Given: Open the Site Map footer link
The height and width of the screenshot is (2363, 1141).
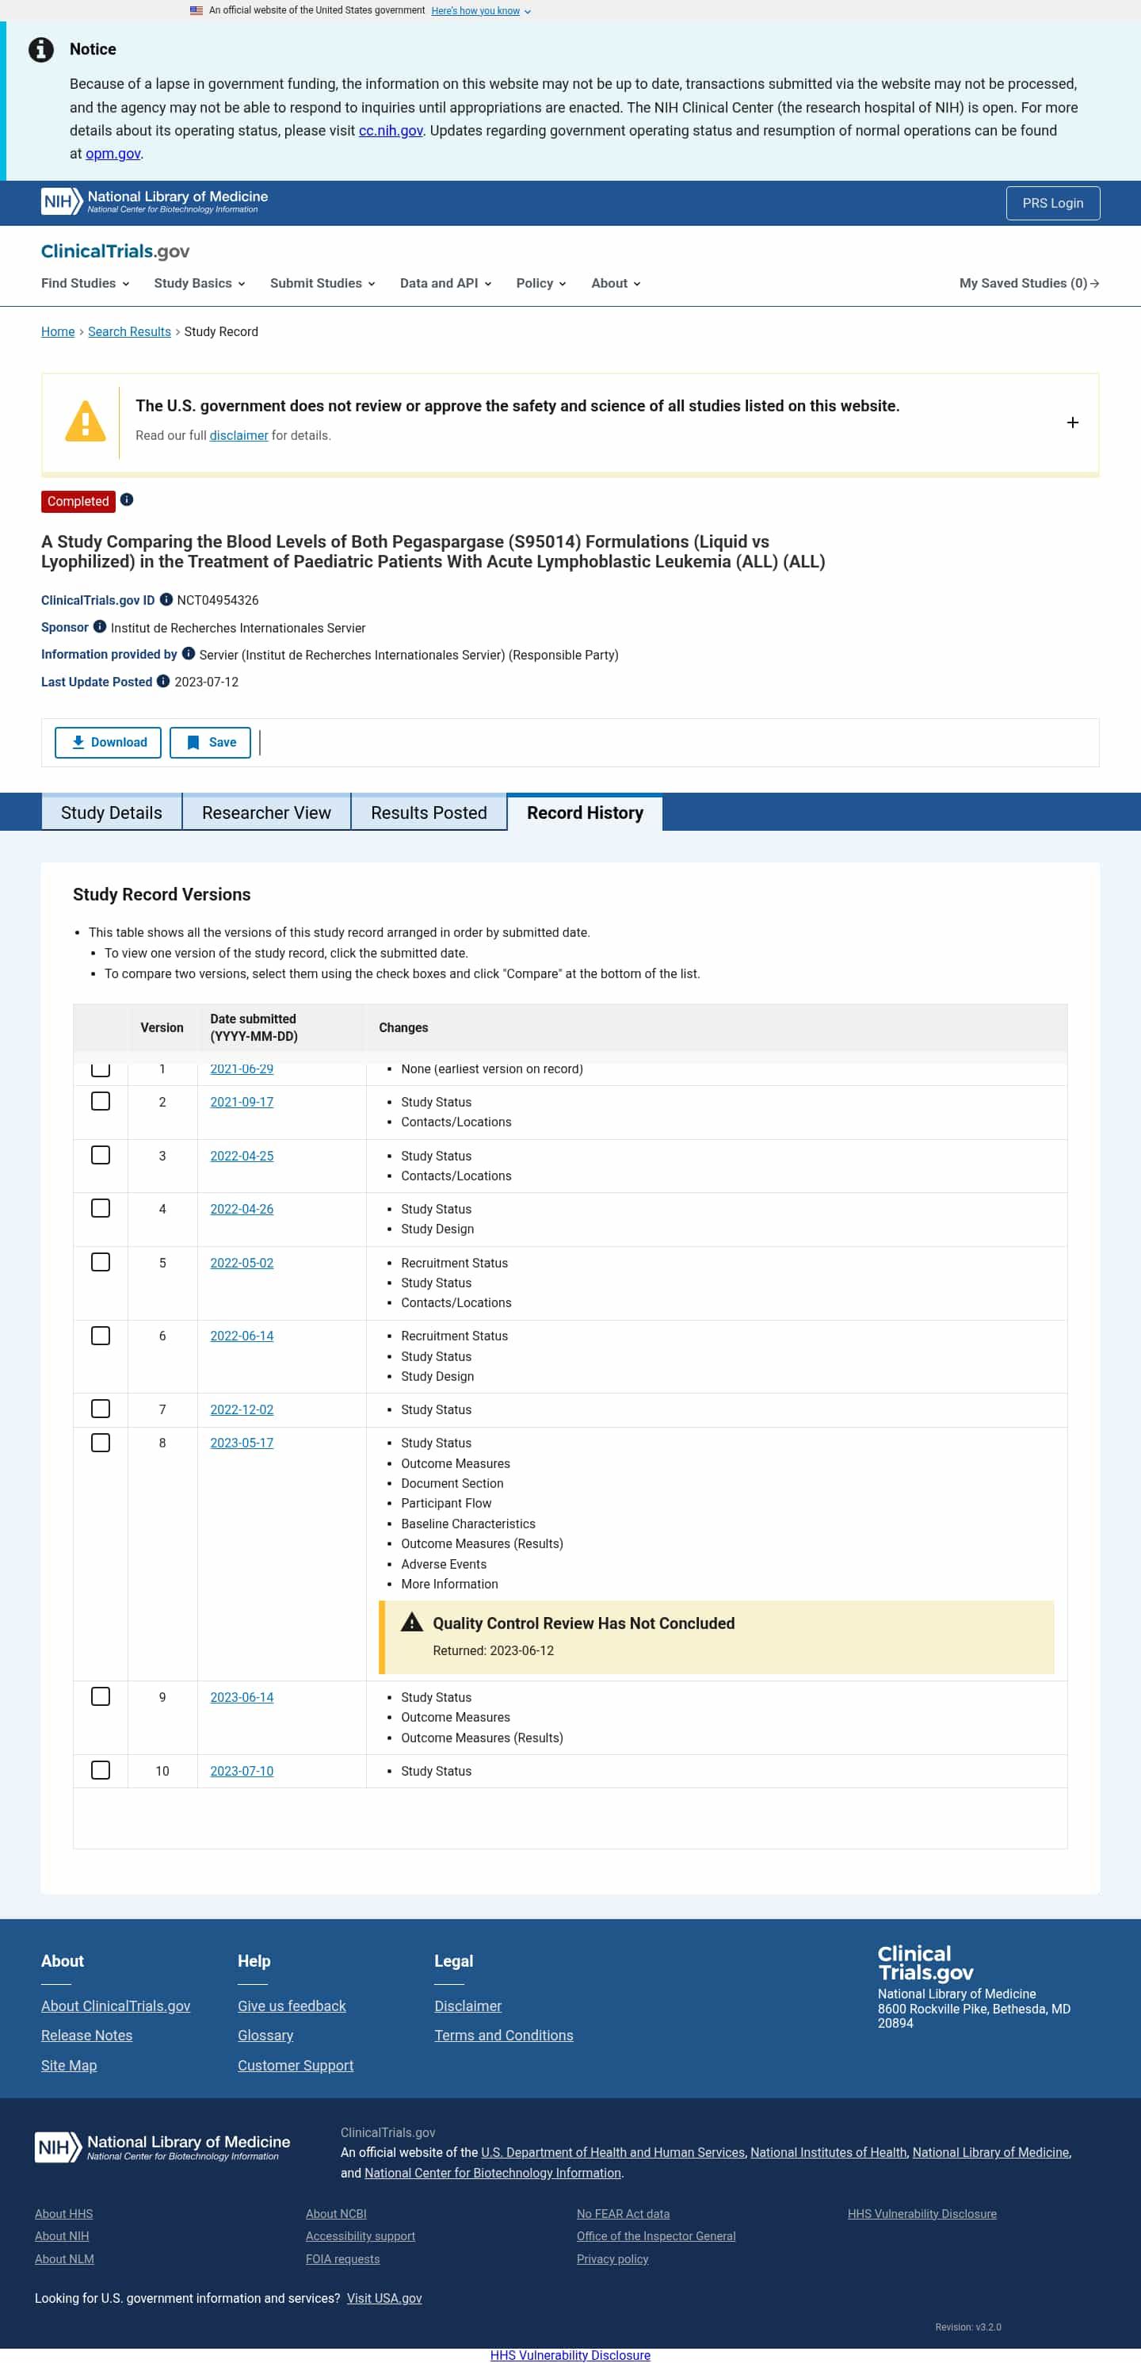Looking at the screenshot, I should tap(69, 2067).
